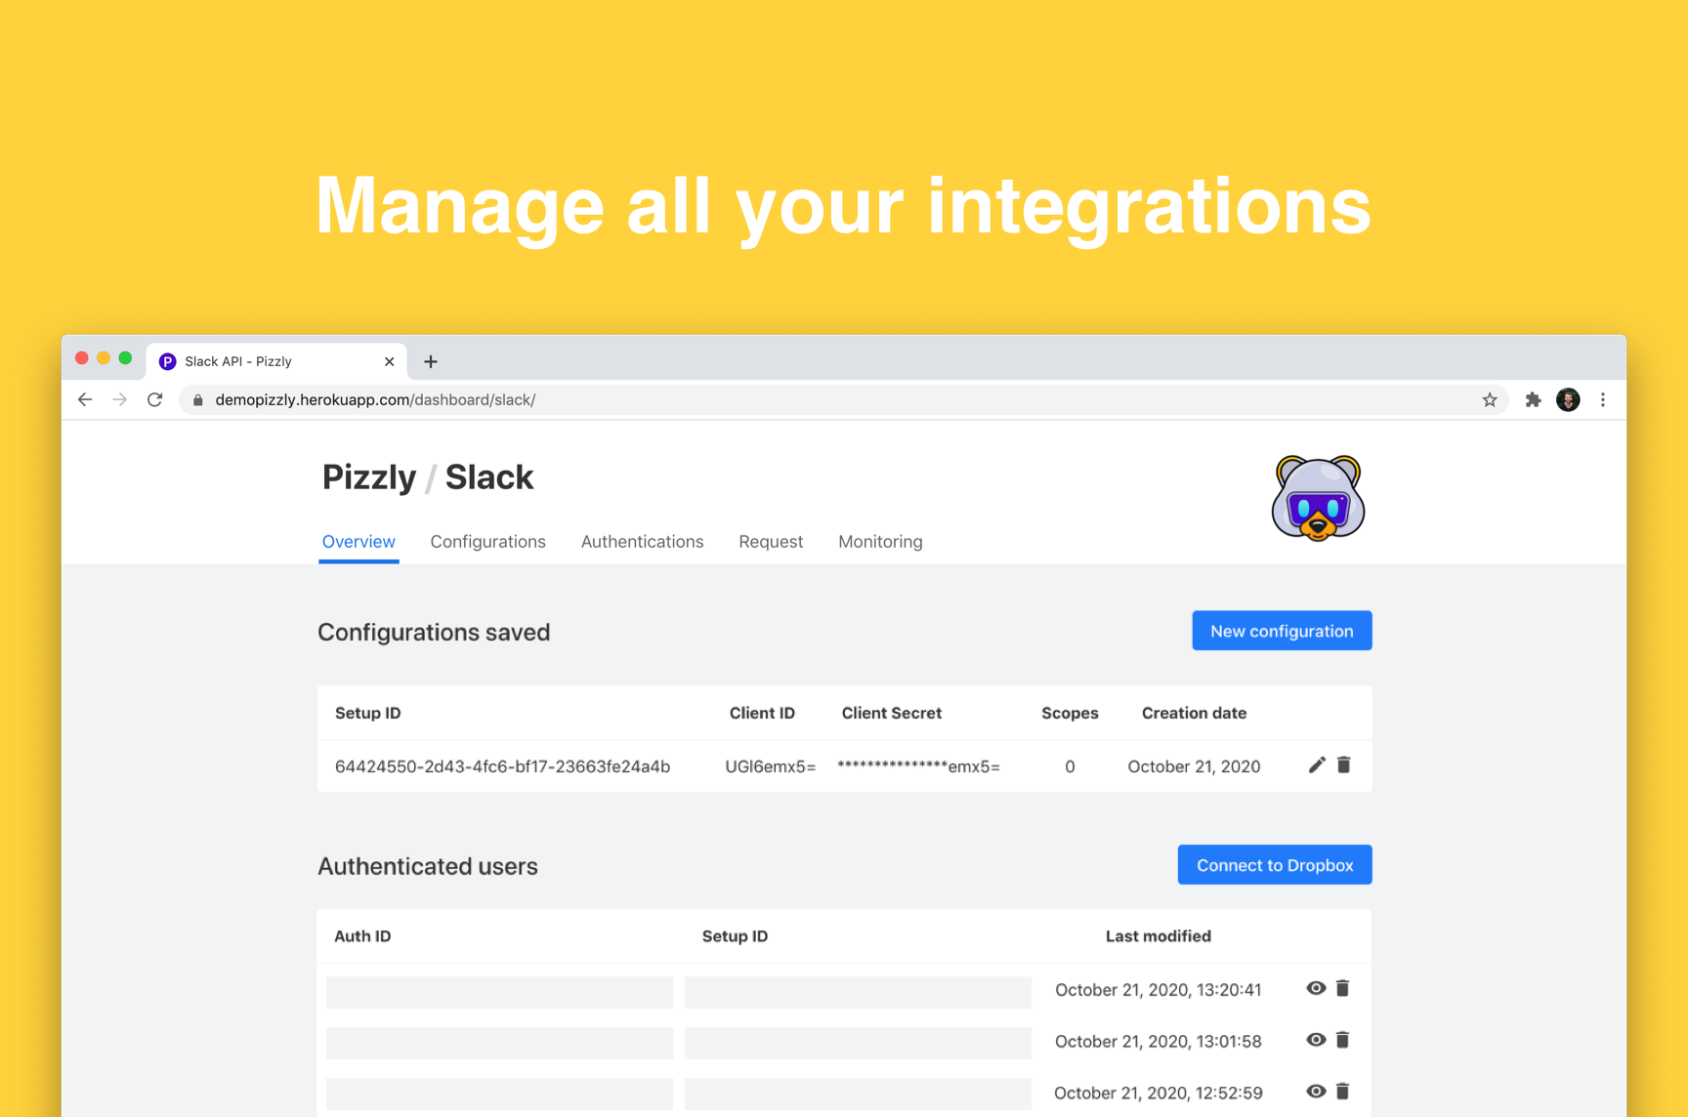The height and width of the screenshot is (1117, 1688).
Task: Open the browser extensions puzzle icon
Action: 1533,399
